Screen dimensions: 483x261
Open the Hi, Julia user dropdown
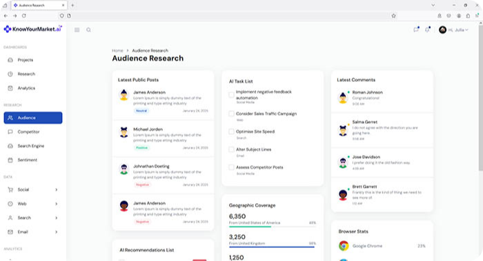click(x=454, y=30)
